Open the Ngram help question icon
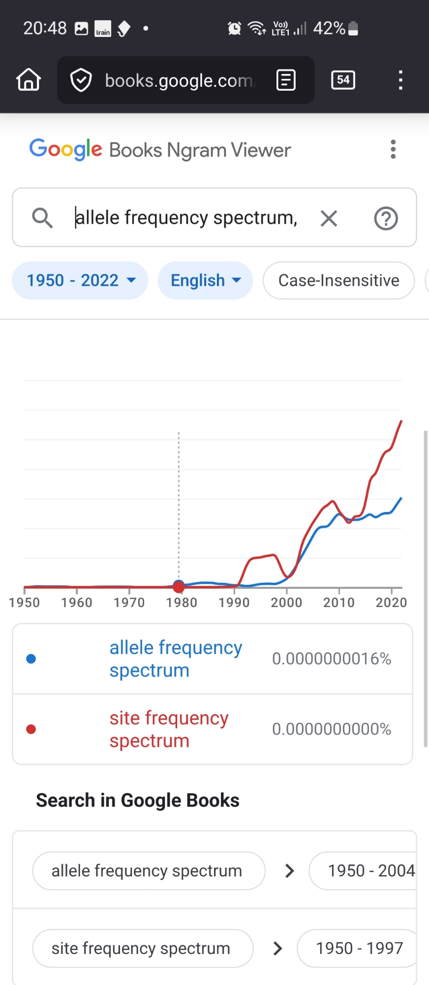This screenshot has height=985, width=429. pyautogui.click(x=386, y=218)
